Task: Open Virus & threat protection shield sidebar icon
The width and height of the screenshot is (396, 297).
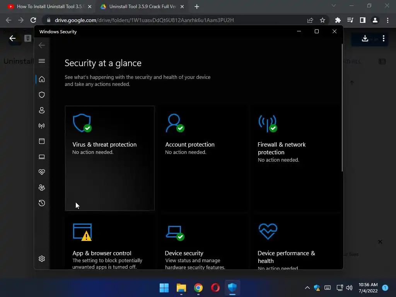Action: pos(42,95)
